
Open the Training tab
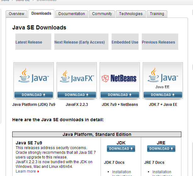157,14
